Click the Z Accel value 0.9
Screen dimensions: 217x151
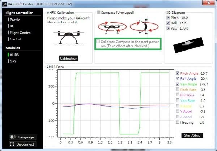click(202, 117)
